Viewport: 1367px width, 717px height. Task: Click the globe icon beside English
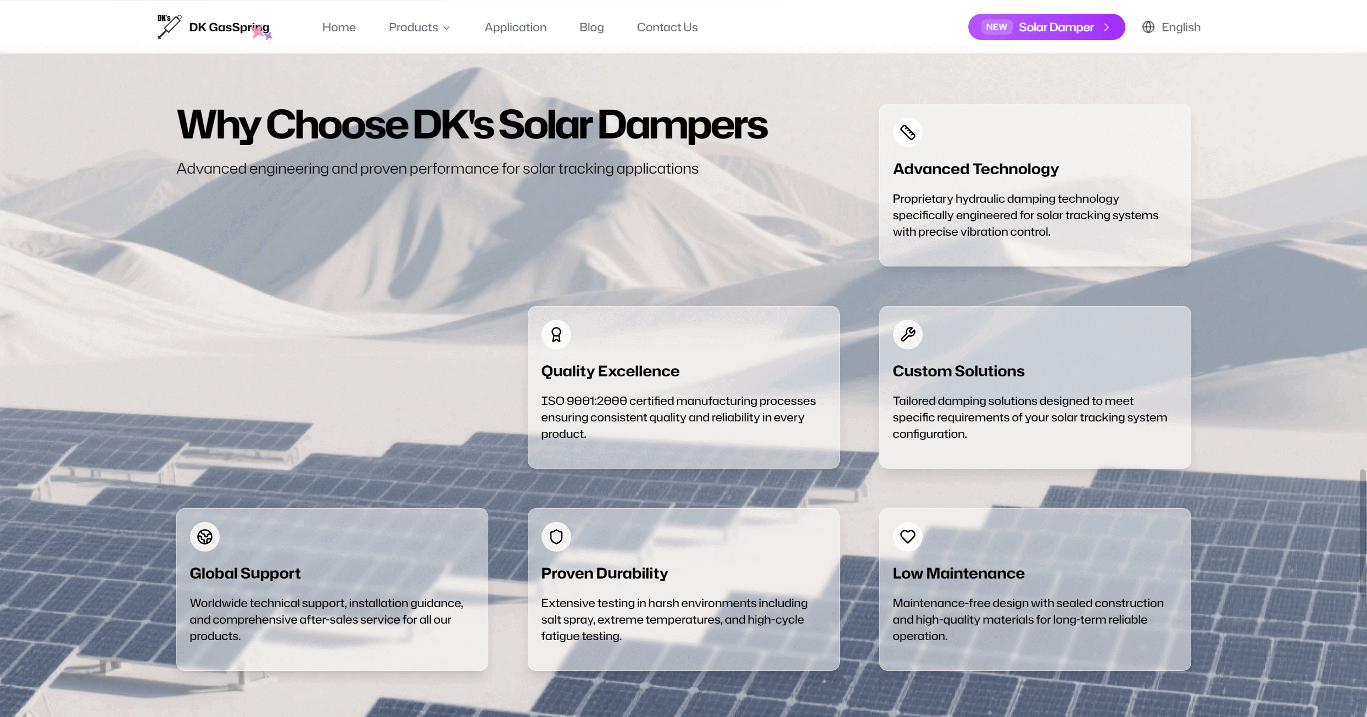click(1148, 27)
